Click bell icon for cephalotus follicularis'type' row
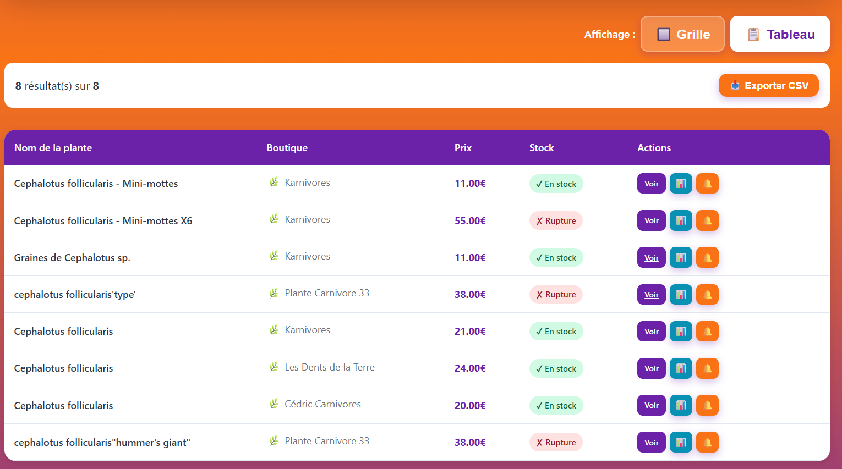 click(x=707, y=295)
